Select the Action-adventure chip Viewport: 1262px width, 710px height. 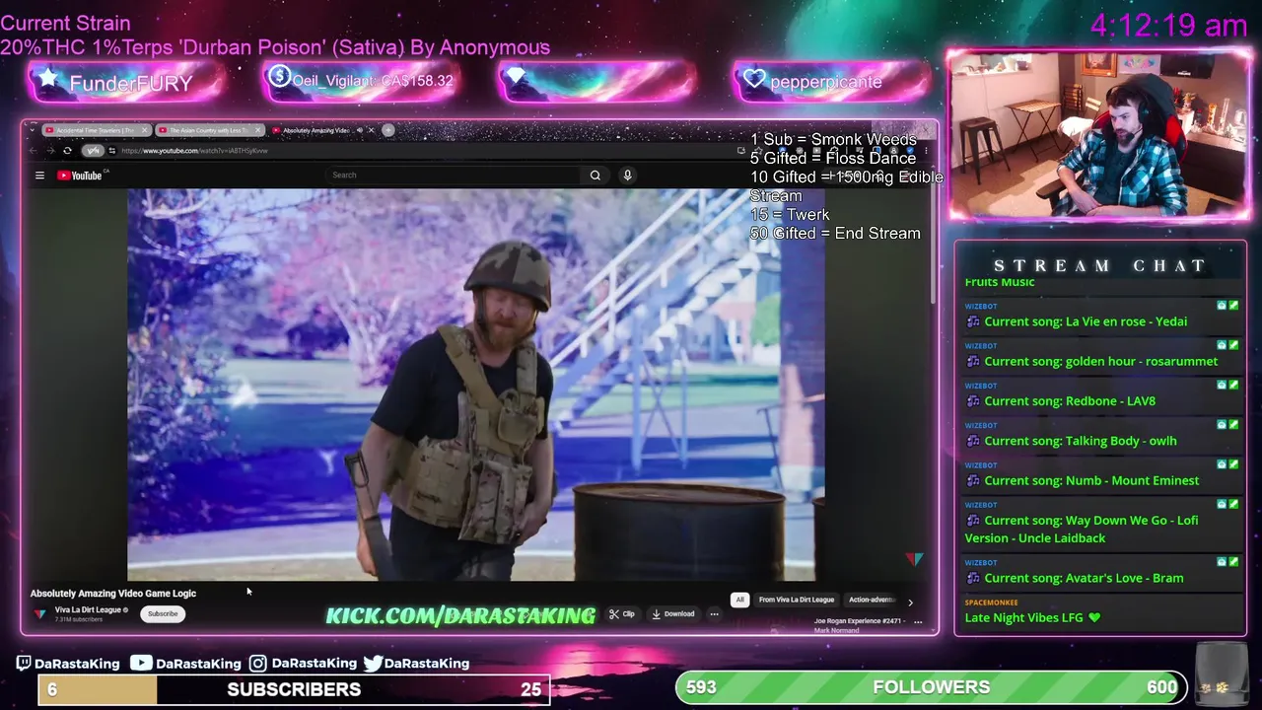[872, 600]
